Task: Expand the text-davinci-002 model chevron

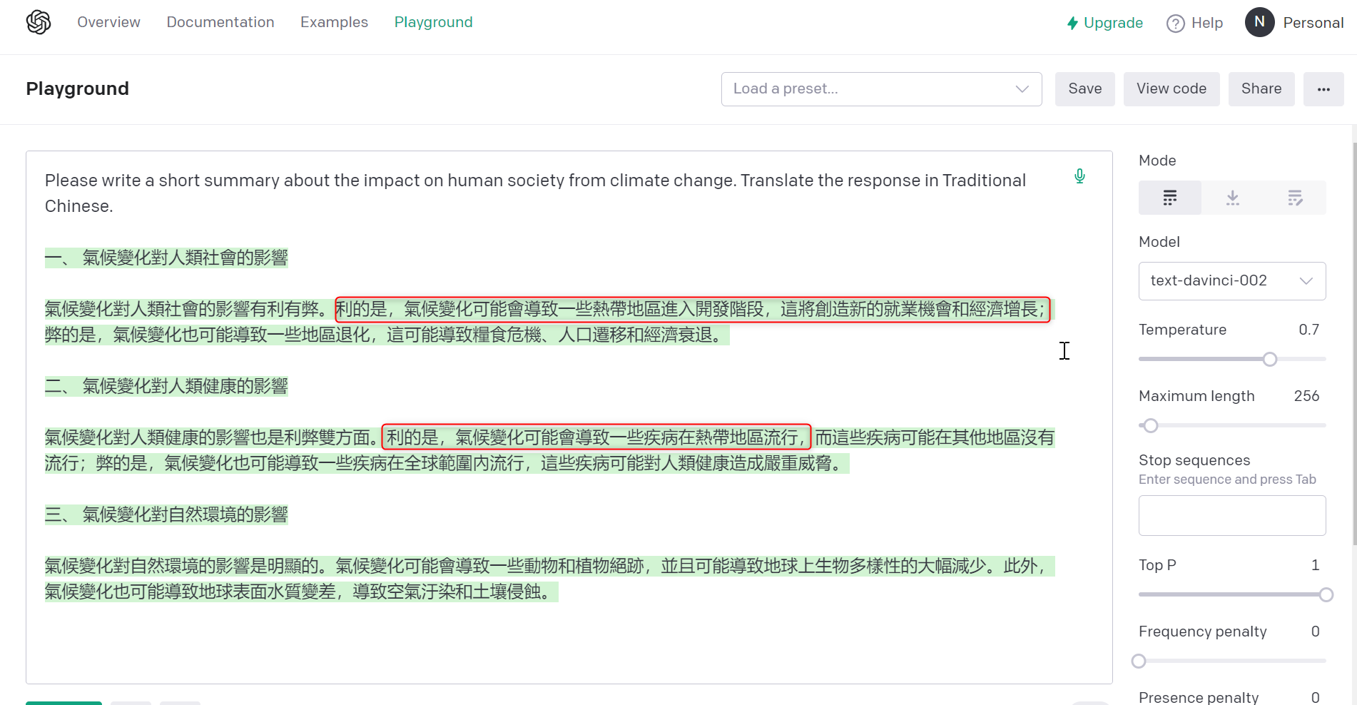Action: click(1307, 280)
